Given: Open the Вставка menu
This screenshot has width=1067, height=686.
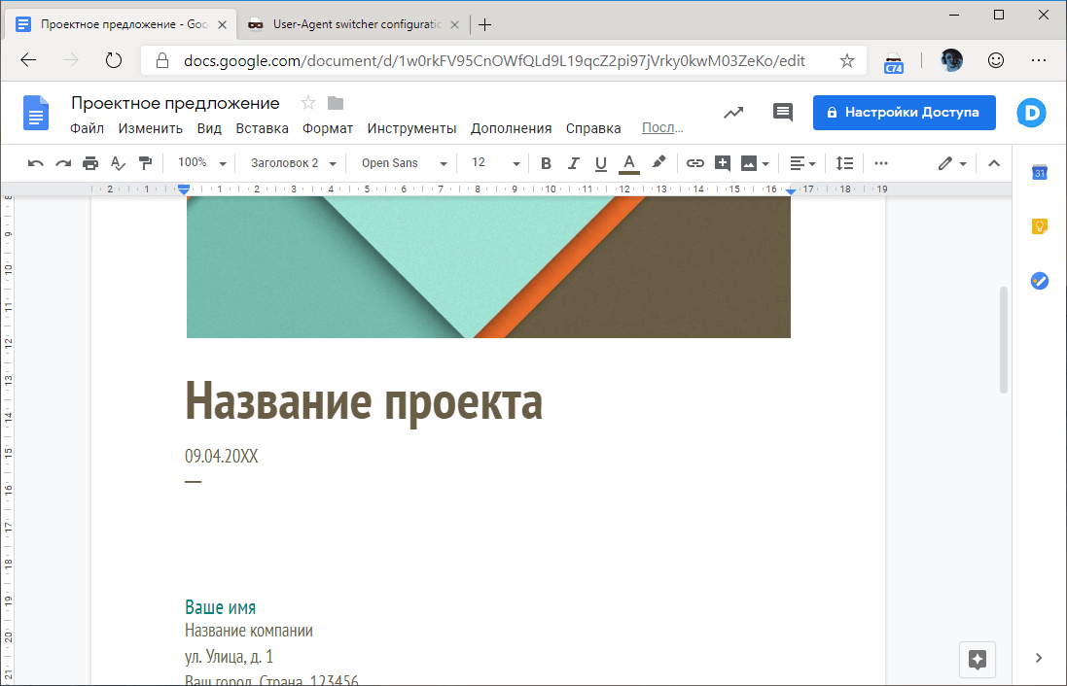Looking at the screenshot, I should (x=261, y=127).
